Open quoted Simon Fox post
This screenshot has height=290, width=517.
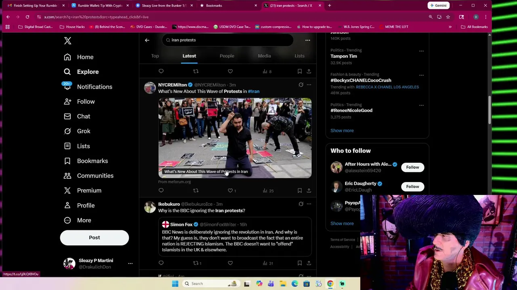click(x=235, y=237)
